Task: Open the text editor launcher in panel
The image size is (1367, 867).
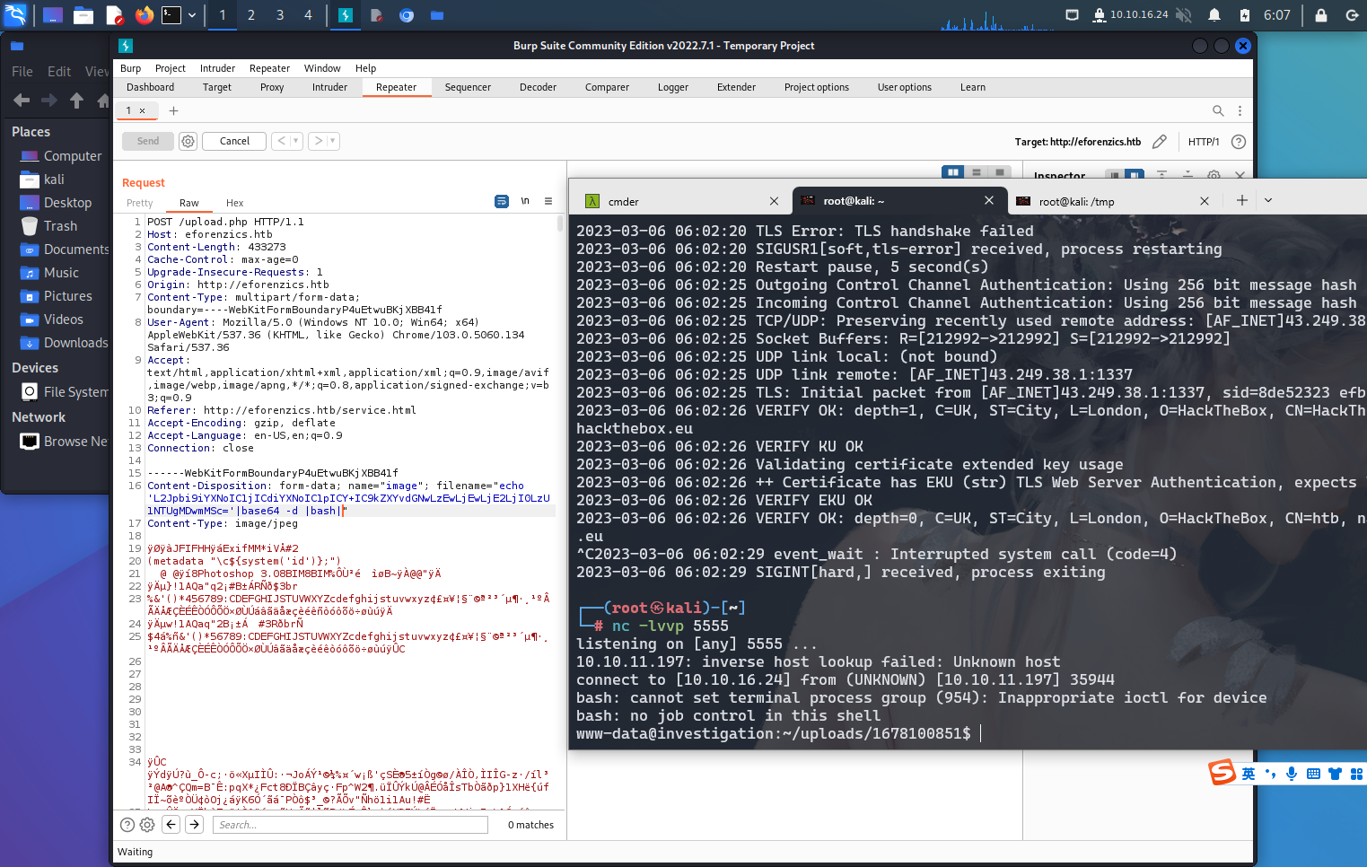Action: pos(114,15)
